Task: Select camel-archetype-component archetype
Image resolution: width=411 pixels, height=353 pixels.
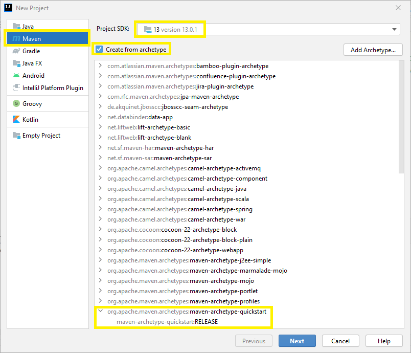Action: pyautogui.click(x=188, y=179)
